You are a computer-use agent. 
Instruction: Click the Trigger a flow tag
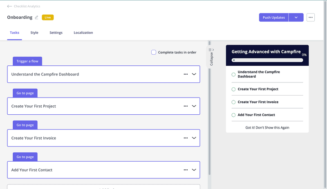[27, 61]
